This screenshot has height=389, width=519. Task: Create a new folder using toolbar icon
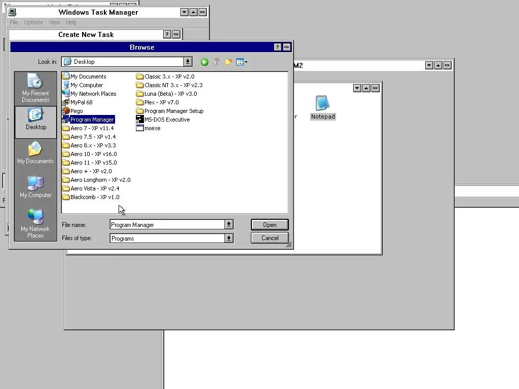click(228, 62)
